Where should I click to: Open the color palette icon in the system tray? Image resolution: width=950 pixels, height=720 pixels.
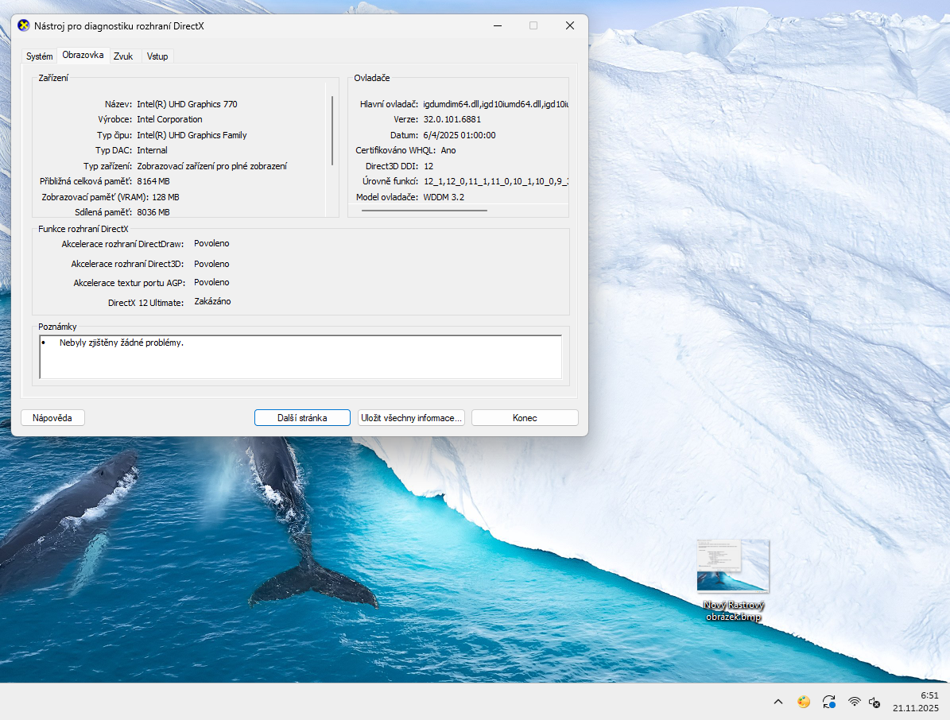[x=803, y=702]
